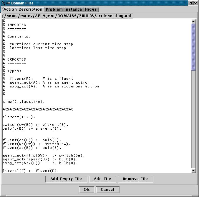The height and width of the screenshot is (197, 199).
Task: Open the Hides tab
Action: [91, 9]
